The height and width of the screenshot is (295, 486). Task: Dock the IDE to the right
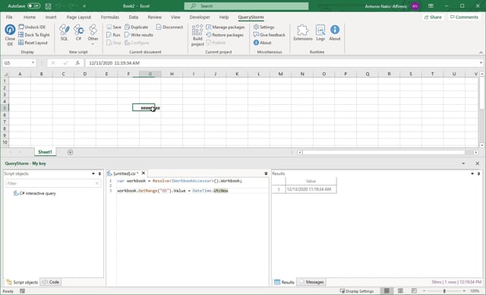point(33,35)
